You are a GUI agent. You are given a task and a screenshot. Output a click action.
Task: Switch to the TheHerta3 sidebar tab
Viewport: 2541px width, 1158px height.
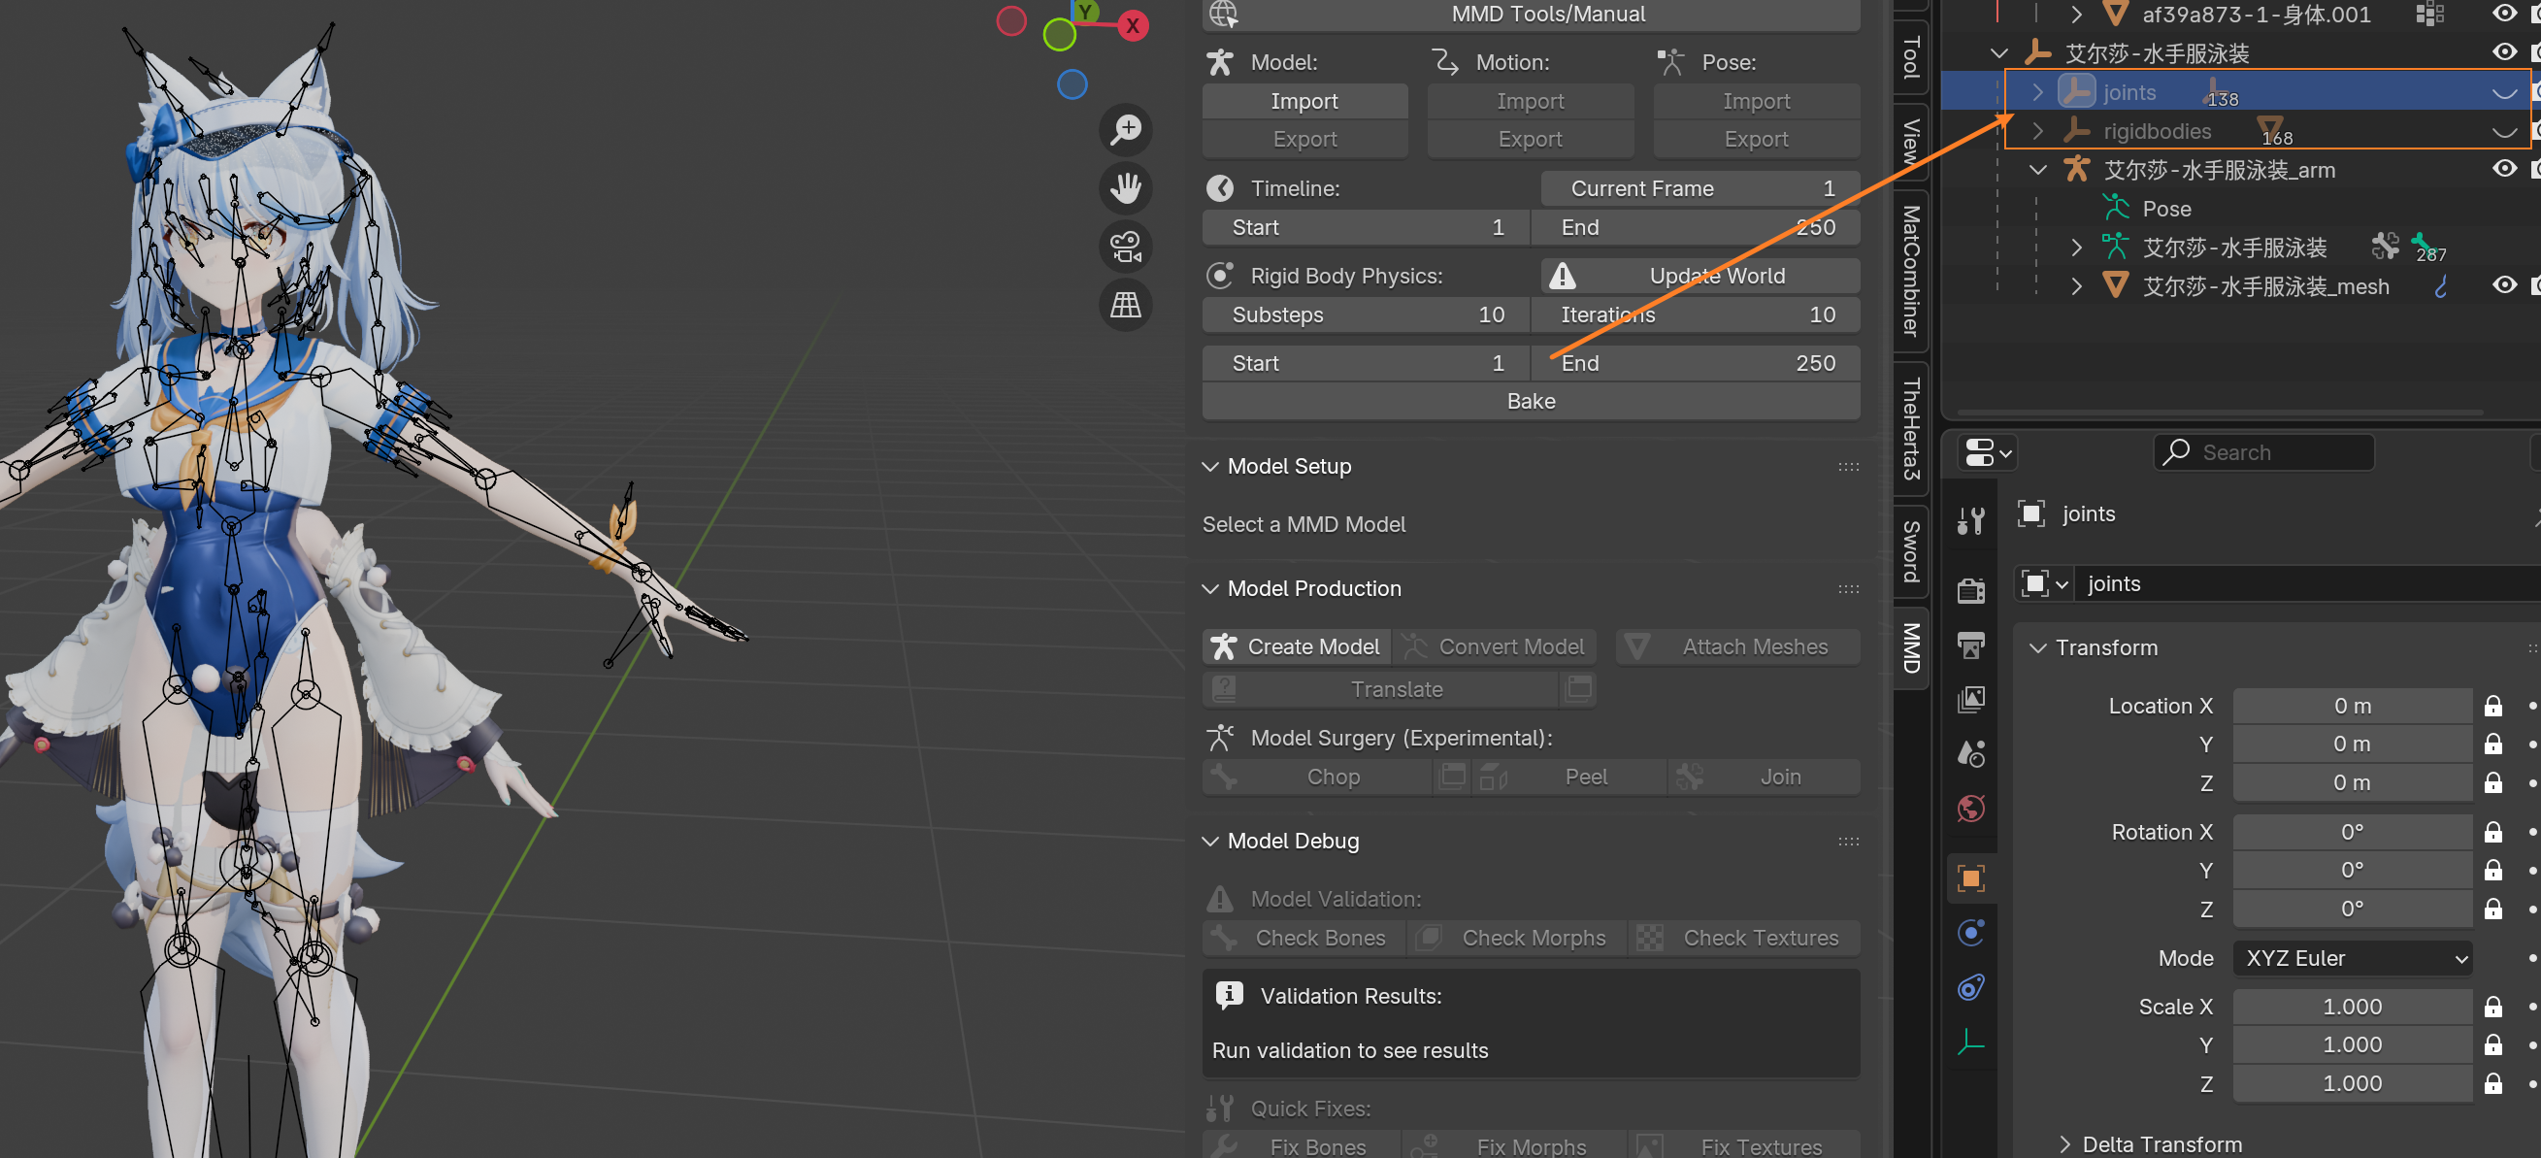click(x=1912, y=428)
